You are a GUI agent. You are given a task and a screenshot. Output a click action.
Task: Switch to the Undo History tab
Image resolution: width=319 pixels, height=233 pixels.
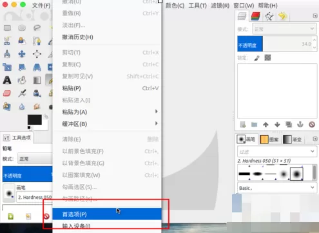[282, 16]
